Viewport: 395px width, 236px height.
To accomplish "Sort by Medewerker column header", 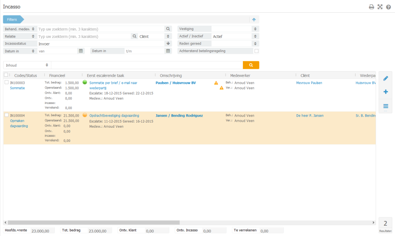I will [x=240, y=76].
